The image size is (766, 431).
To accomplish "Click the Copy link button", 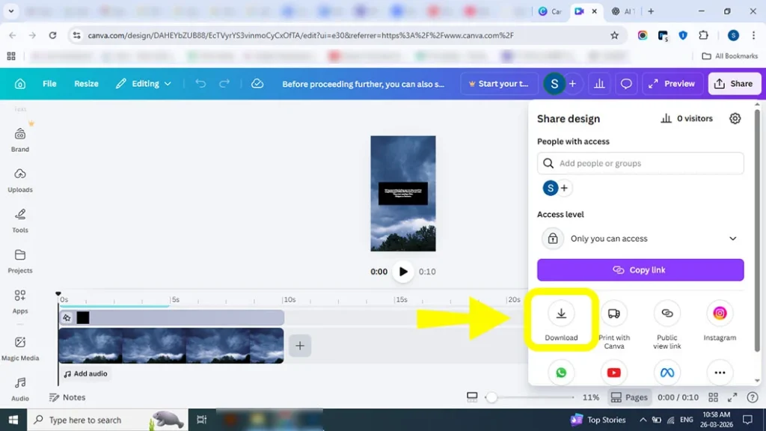I will [640, 269].
